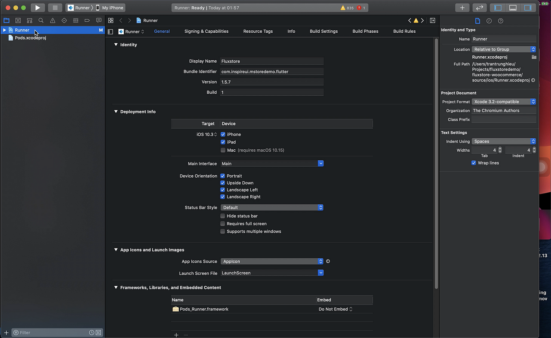Click the Bundle Identifier field
The image size is (551, 338).
coord(272,72)
